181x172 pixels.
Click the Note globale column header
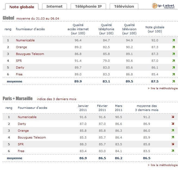pyautogui.click(x=155, y=29)
